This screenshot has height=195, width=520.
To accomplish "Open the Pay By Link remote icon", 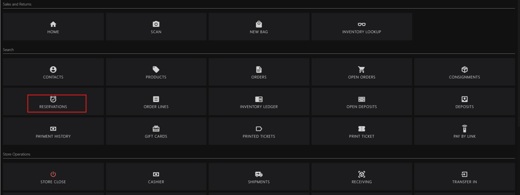I will (x=464, y=128).
